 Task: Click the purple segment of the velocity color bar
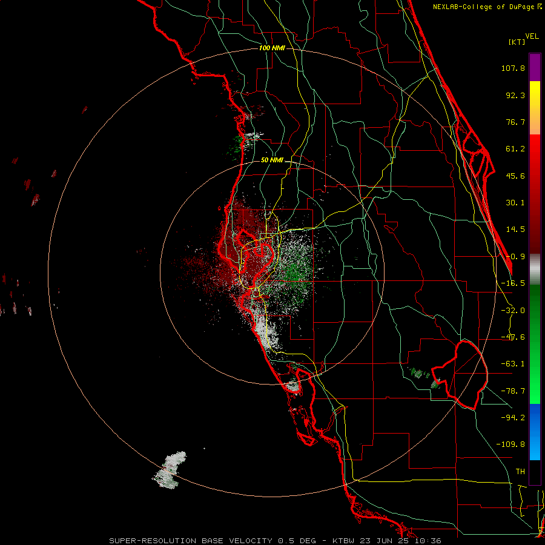pos(535,67)
